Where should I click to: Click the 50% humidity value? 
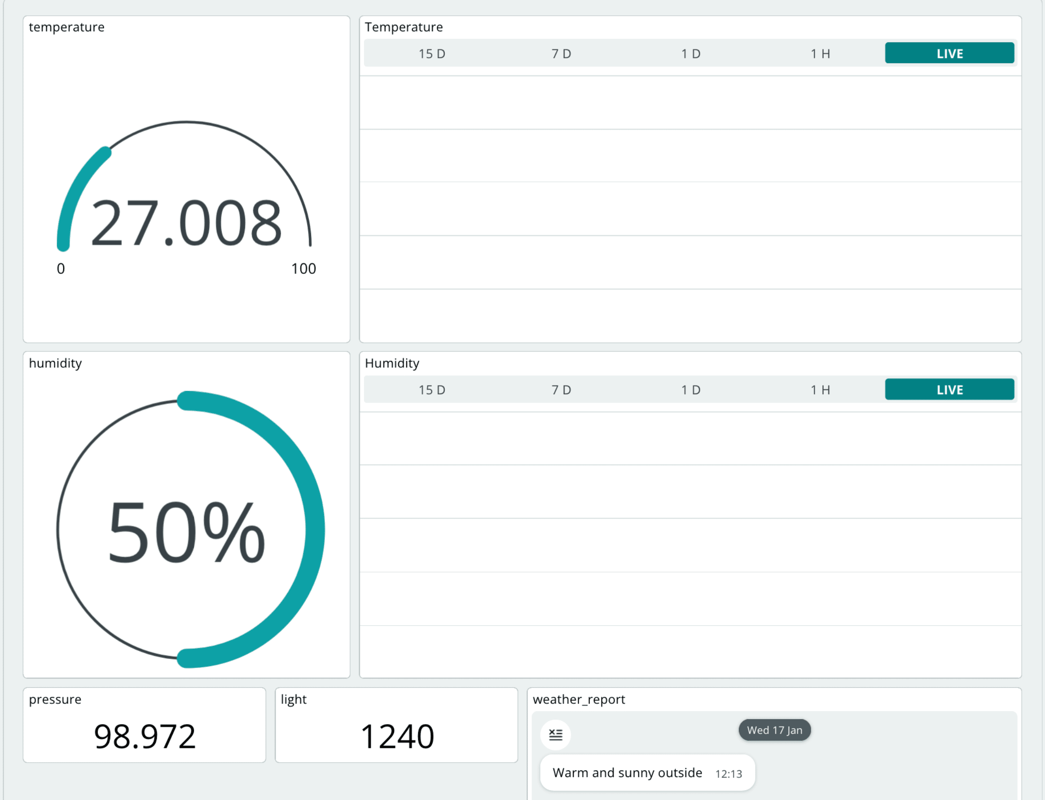coord(186,531)
